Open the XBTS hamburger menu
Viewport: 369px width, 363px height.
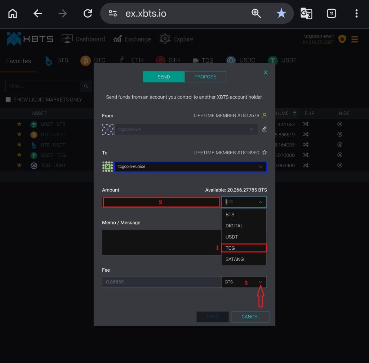pyautogui.click(x=355, y=39)
